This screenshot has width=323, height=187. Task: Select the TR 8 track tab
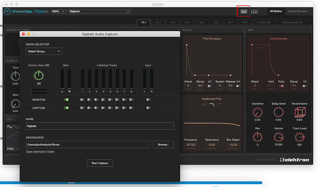click(x=245, y=22)
